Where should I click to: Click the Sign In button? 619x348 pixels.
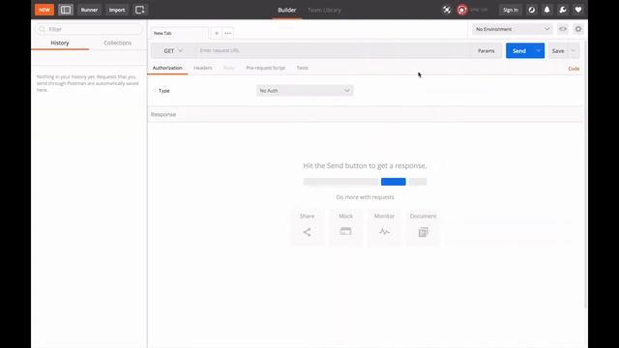click(x=510, y=10)
